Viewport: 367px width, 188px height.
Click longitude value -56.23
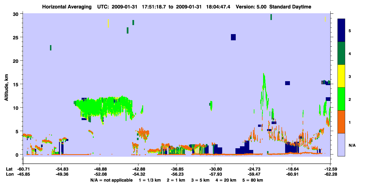click(177, 174)
